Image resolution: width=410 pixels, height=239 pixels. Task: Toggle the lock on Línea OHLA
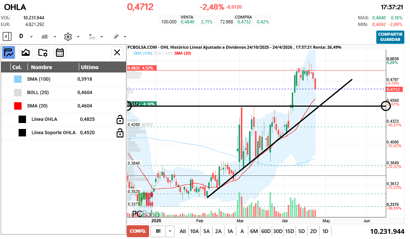120,120
